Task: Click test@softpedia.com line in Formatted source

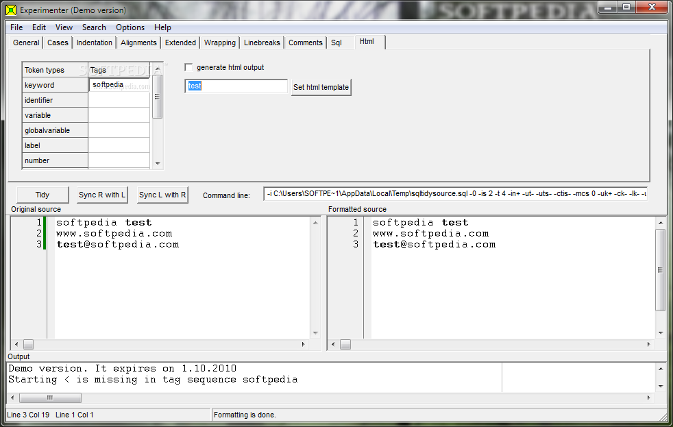Action: tap(434, 244)
